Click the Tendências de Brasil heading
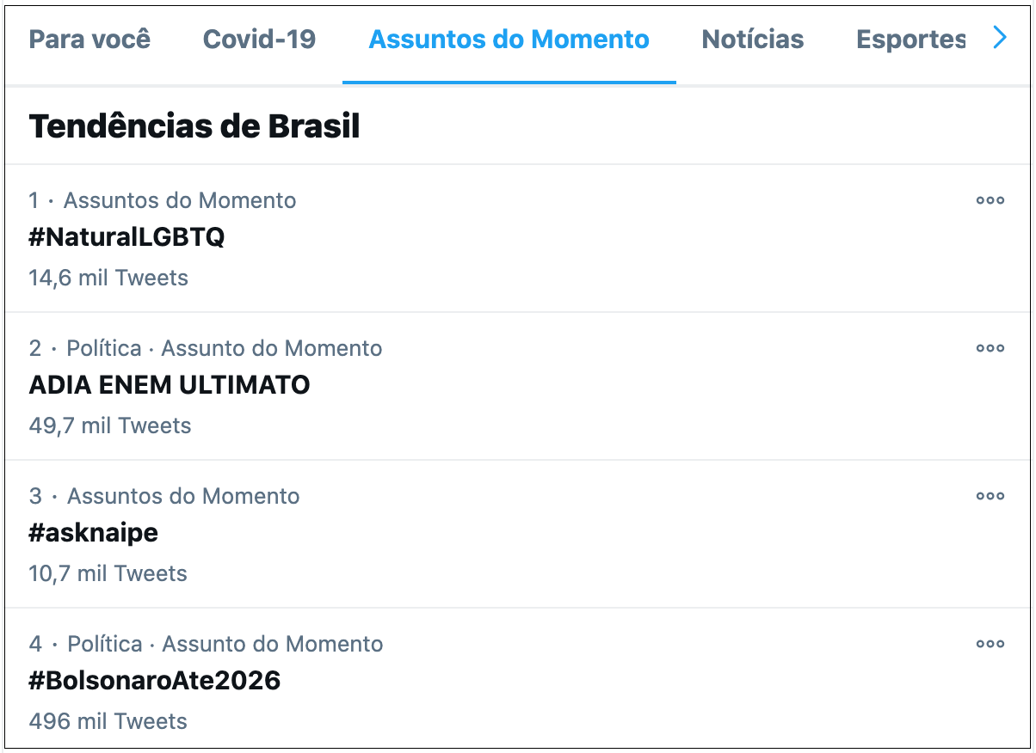 (194, 126)
